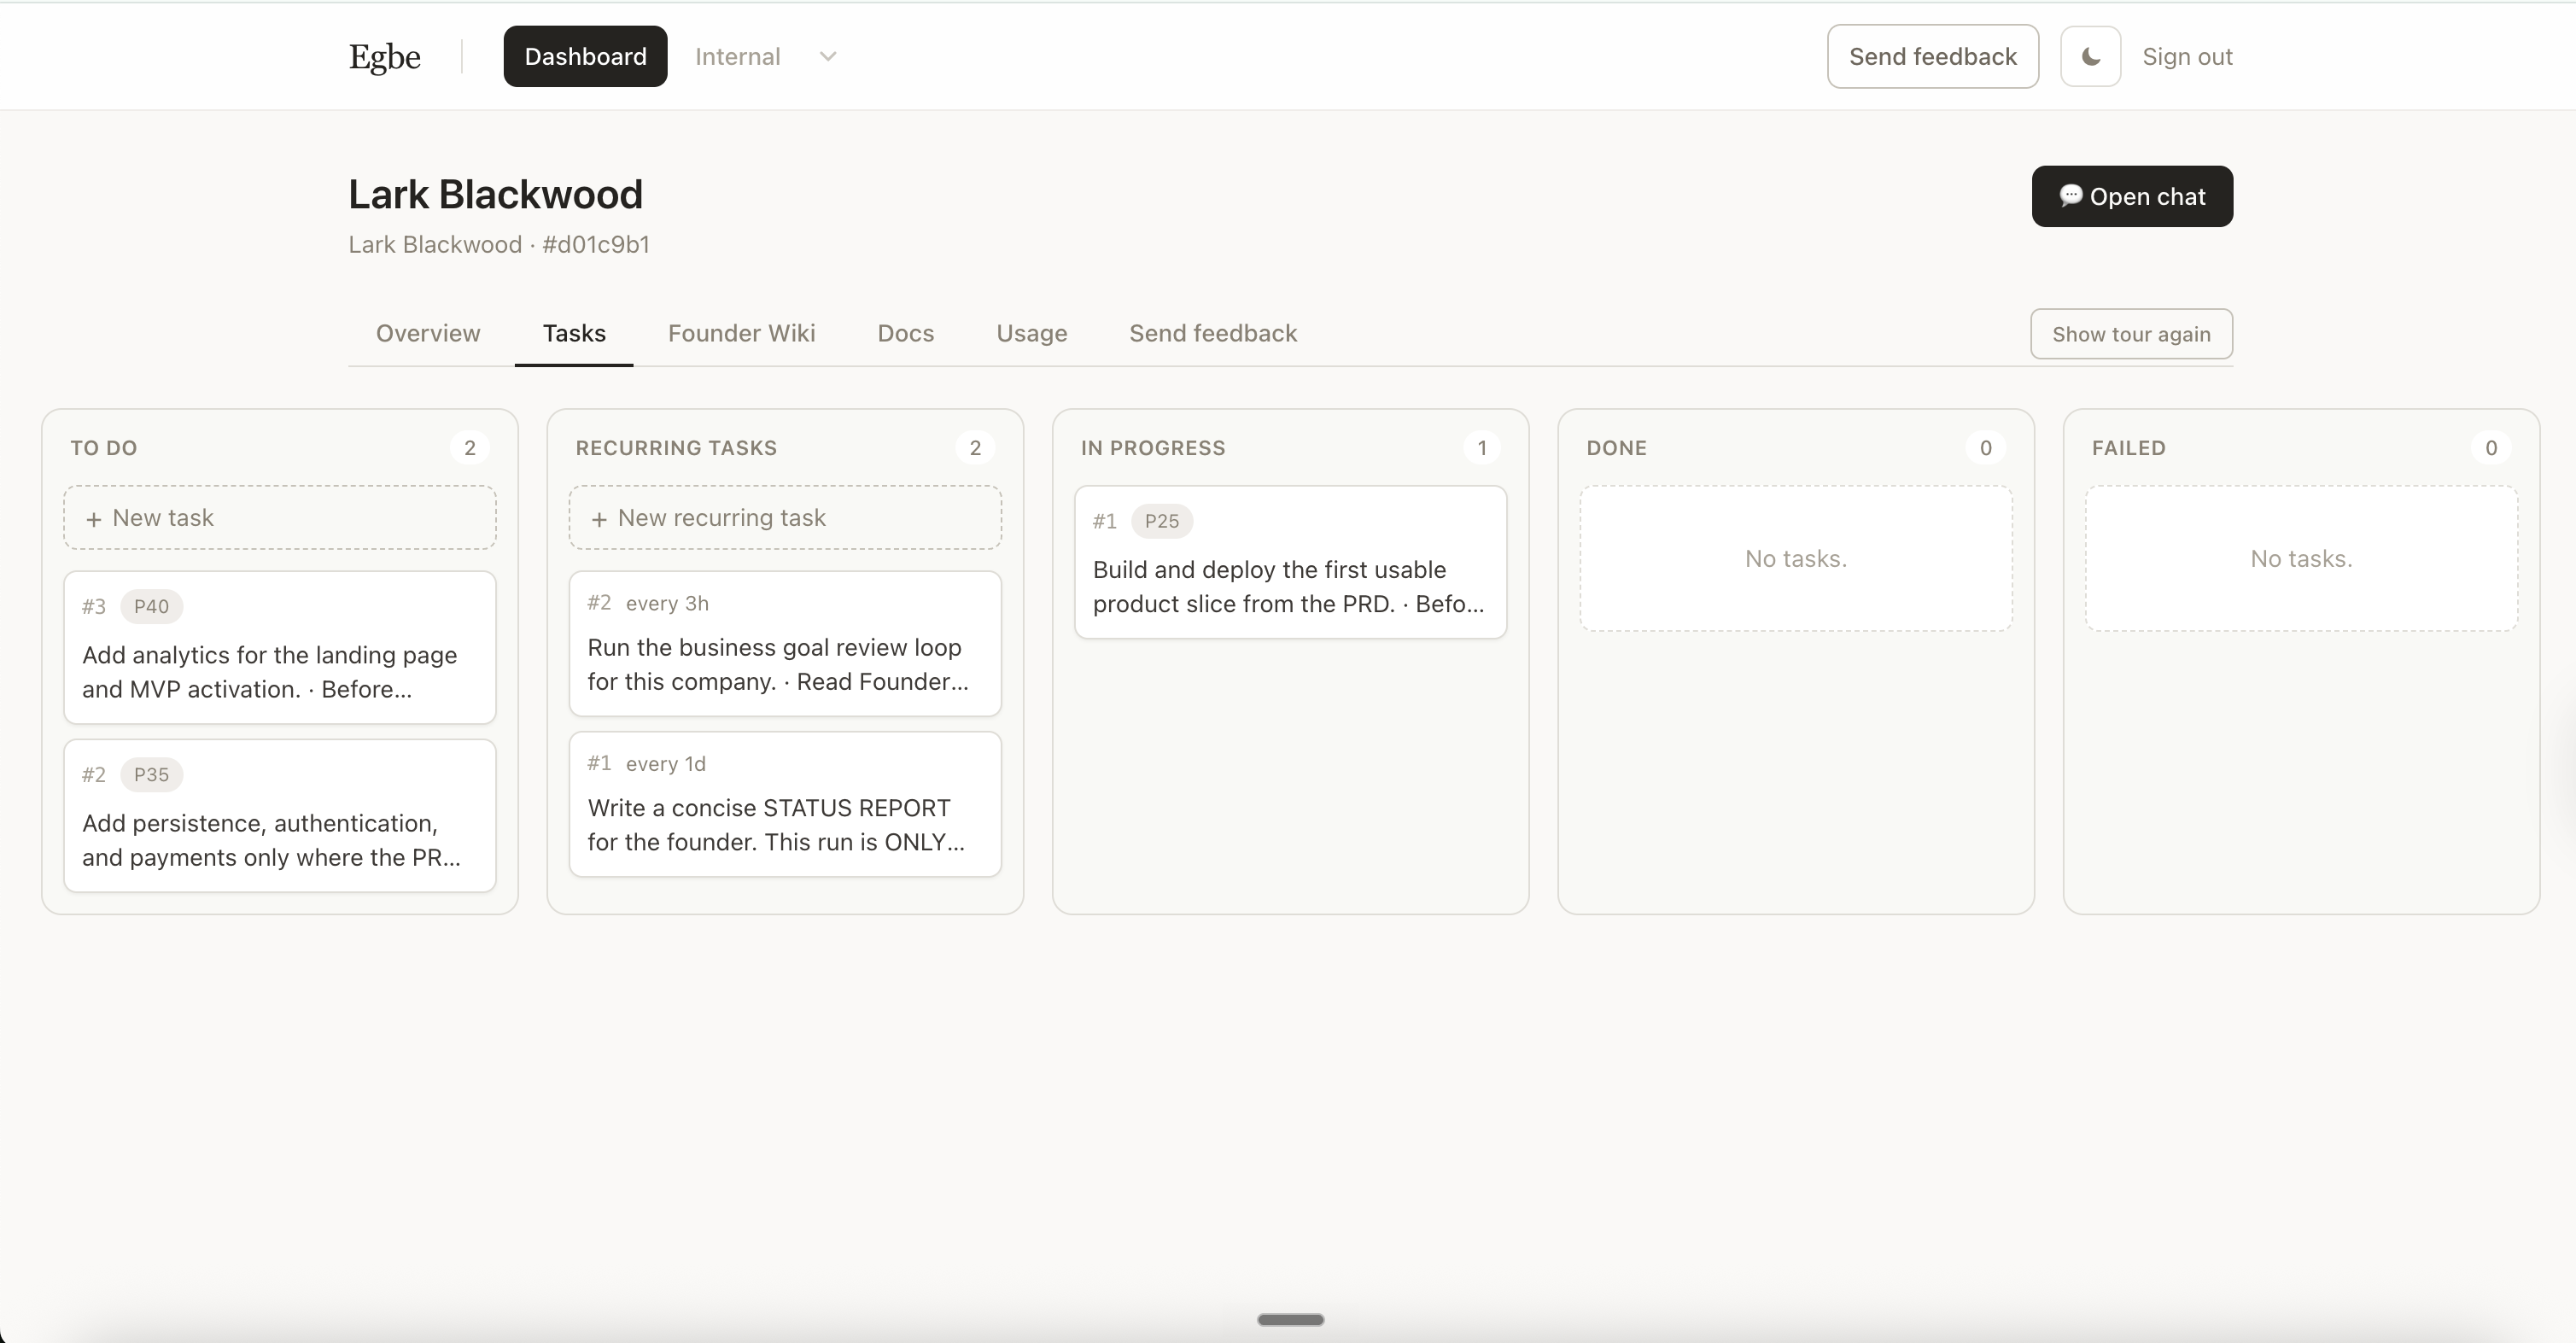The image size is (2576, 1343).
Task: Click the IN PROGRESS column header
Action: pyautogui.click(x=1153, y=448)
